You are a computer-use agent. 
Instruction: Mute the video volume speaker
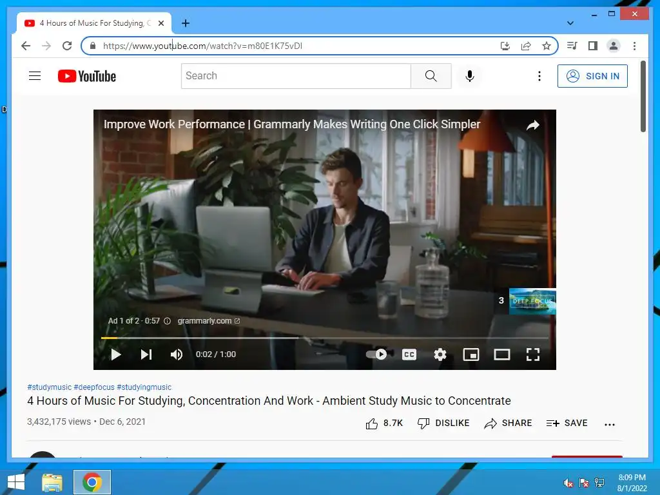pos(177,354)
